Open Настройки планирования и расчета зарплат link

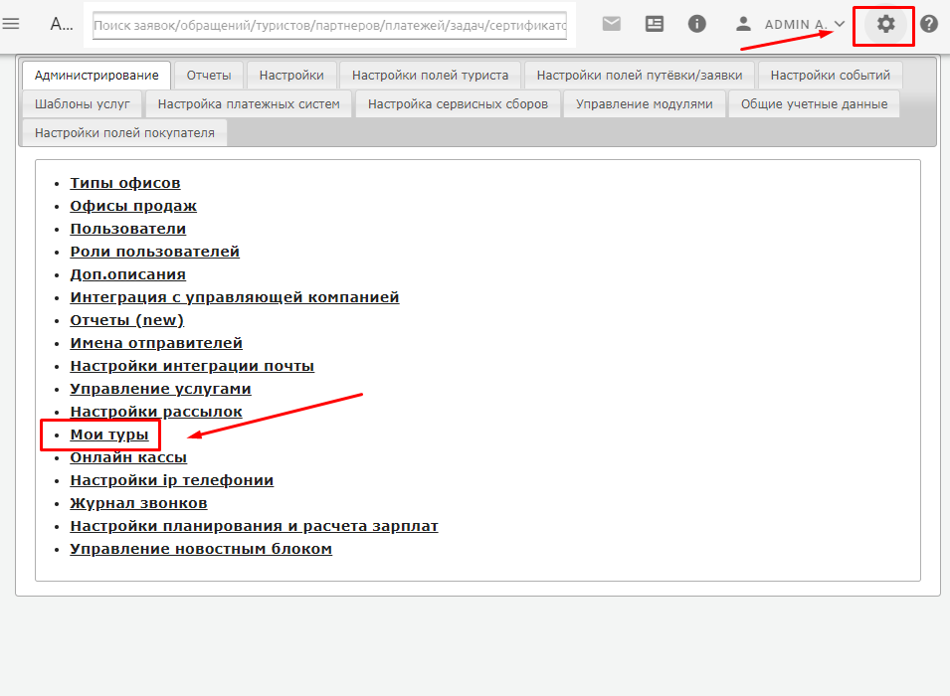[x=254, y=526]
